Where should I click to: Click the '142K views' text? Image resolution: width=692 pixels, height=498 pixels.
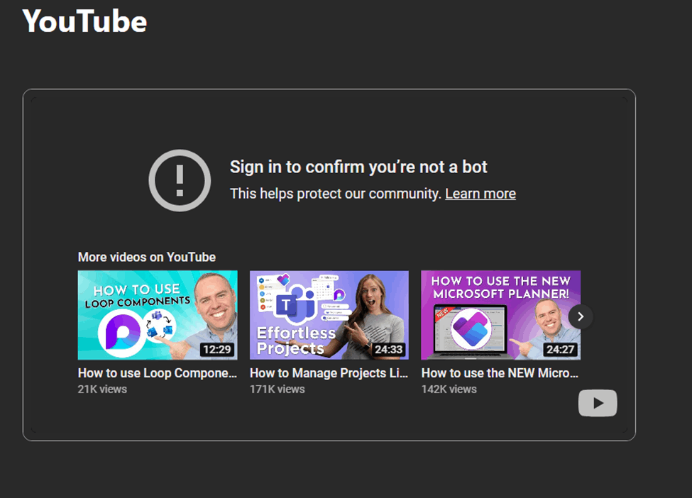[449, 389]
